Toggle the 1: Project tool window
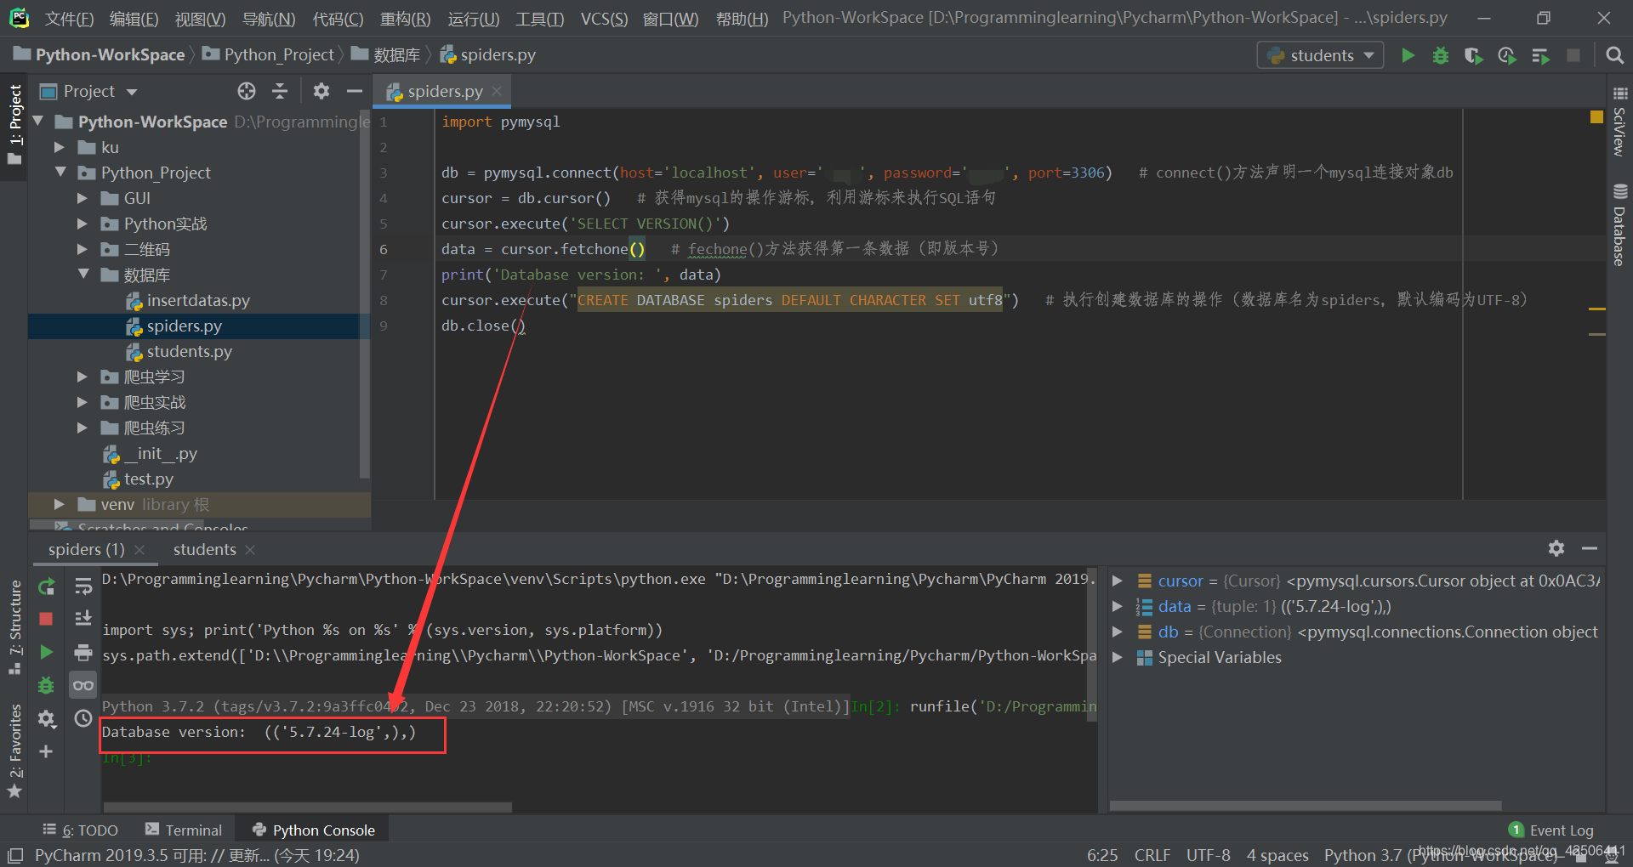The width and height of the screenshot is (1633, 867). (x=14, y=125)
